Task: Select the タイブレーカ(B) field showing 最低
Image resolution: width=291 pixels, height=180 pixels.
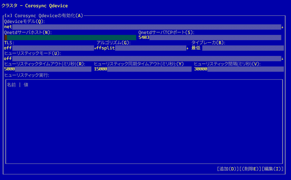Action: click(x=237, y=48)
